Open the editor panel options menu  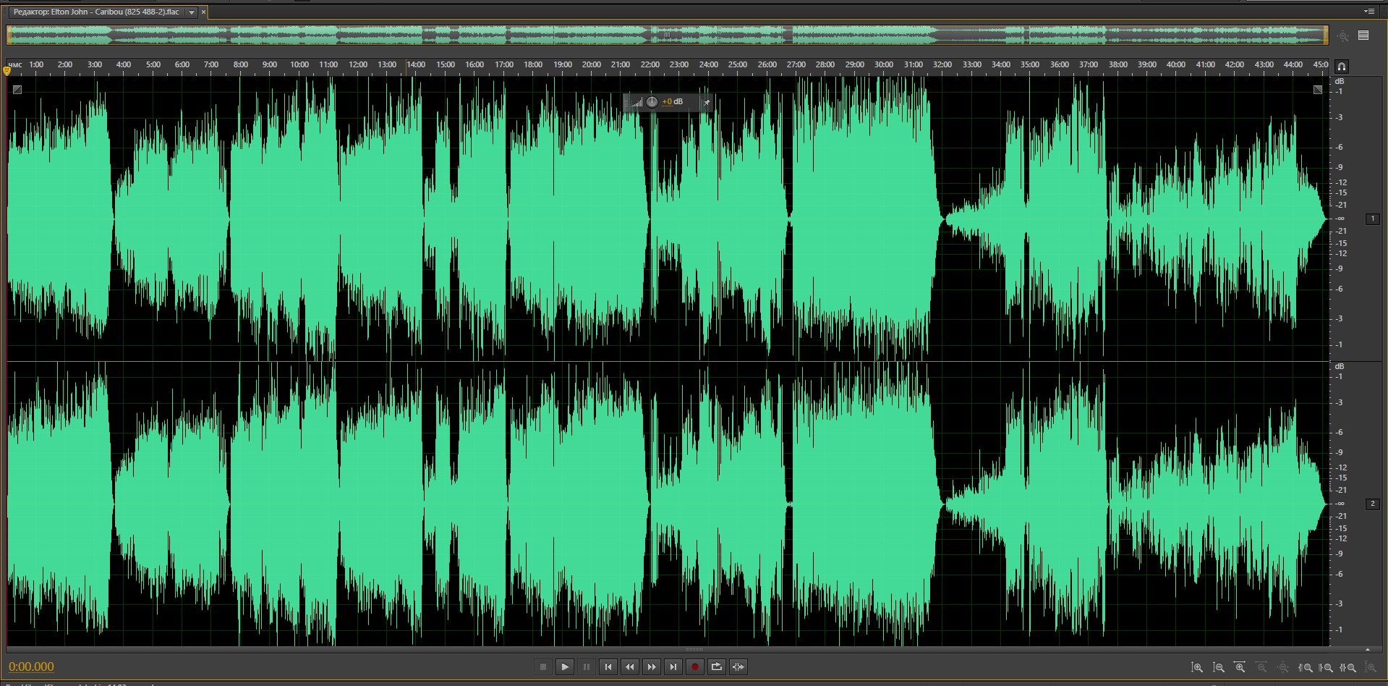1368,12
